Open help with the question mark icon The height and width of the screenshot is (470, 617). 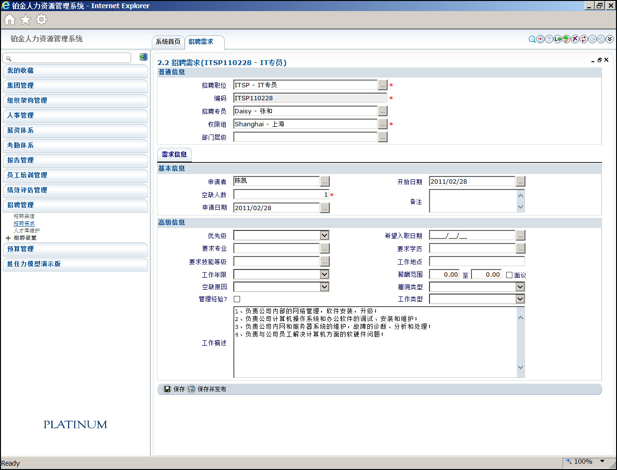pyautogui.click(x=549, y=40)
